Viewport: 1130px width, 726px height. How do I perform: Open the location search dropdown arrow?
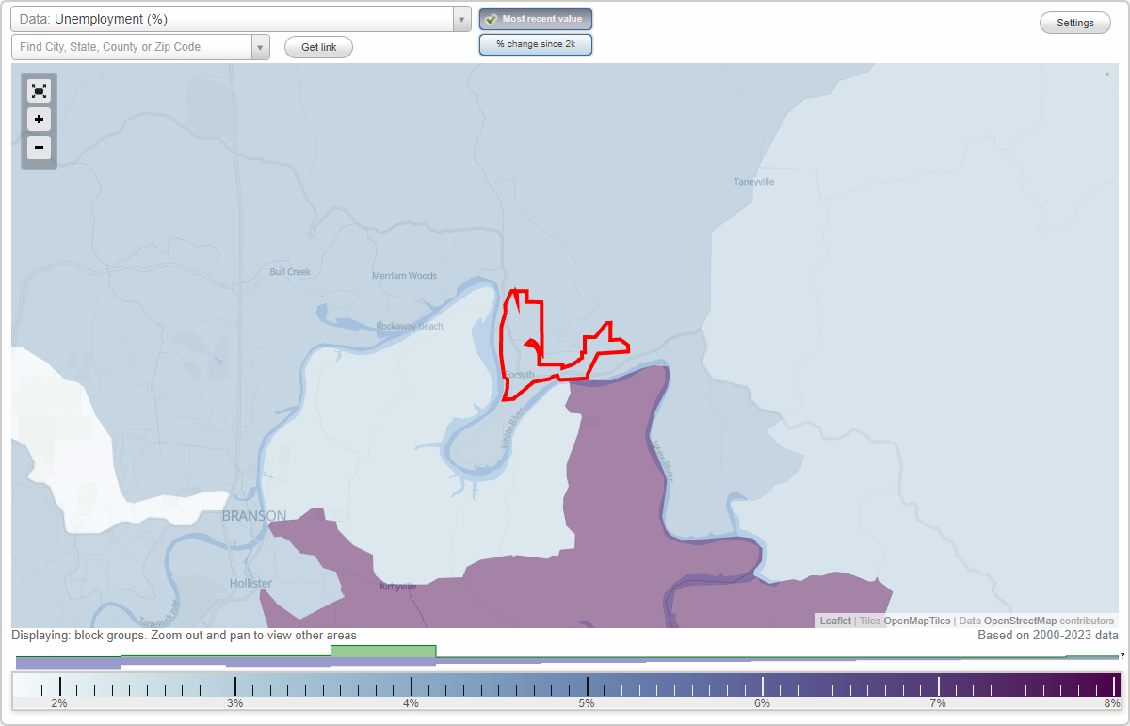261,47
